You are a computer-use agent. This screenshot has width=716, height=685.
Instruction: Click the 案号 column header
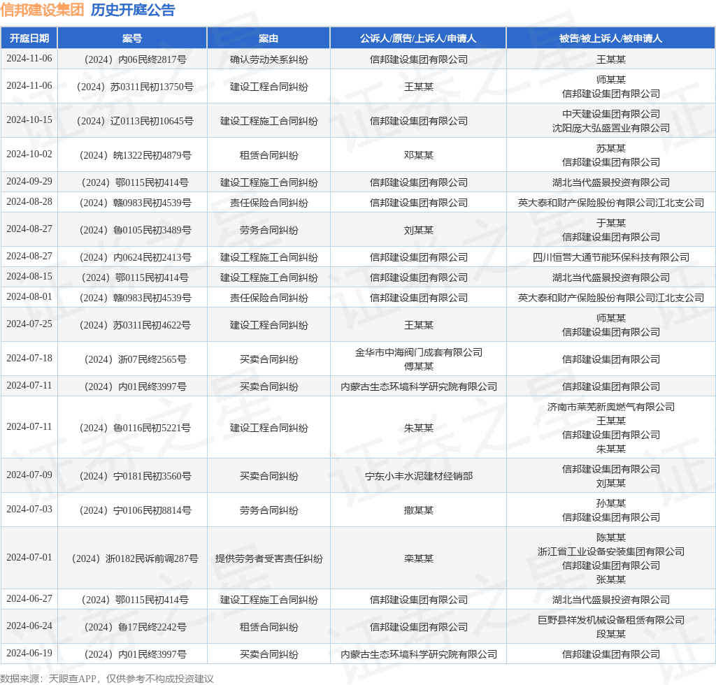132,38
